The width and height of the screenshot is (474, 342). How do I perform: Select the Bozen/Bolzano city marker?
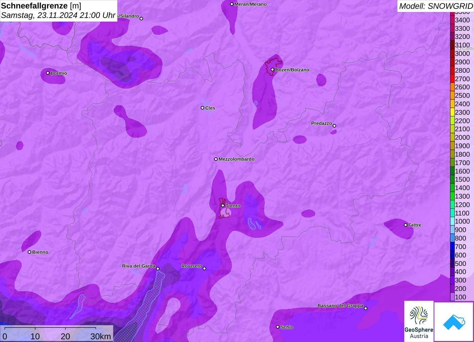pyautogui.click(x=272, y=70)
